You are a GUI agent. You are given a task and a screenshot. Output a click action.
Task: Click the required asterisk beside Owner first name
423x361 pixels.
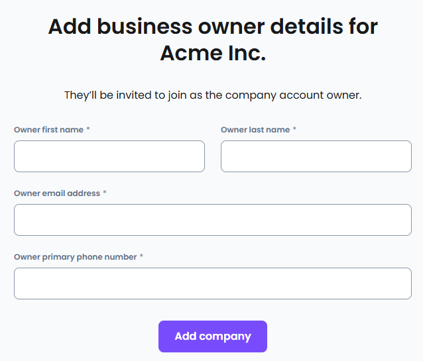click(88, 130)
